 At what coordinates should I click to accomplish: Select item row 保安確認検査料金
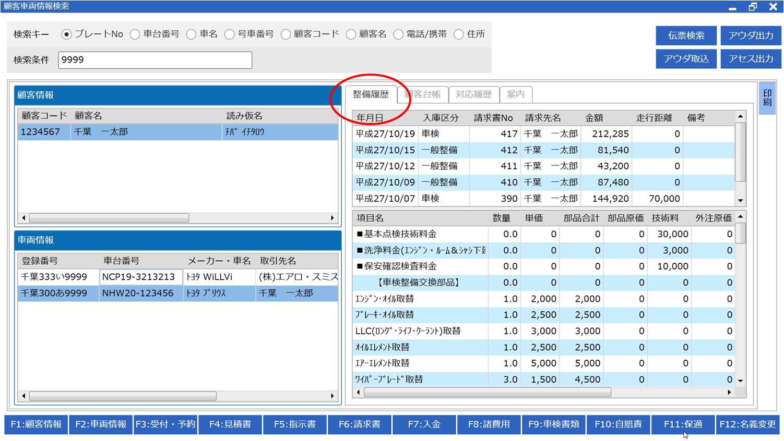click(544, 266)
